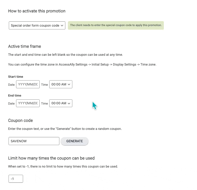Image resolution: width=197 pixels, height=190 pixels.
Task: Focus the SAVENOW coupon code field
Action: (34, 141)
